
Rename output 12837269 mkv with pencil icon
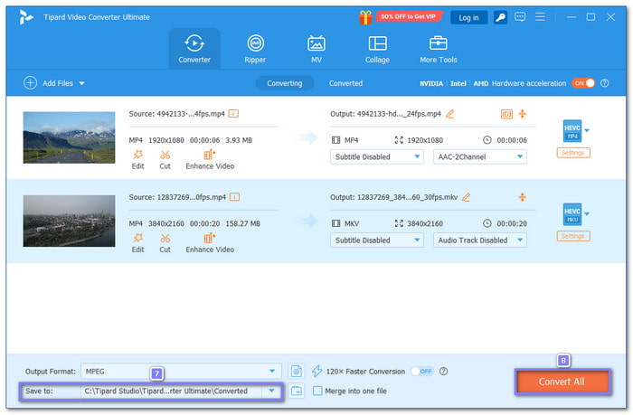tap(467, 197)
